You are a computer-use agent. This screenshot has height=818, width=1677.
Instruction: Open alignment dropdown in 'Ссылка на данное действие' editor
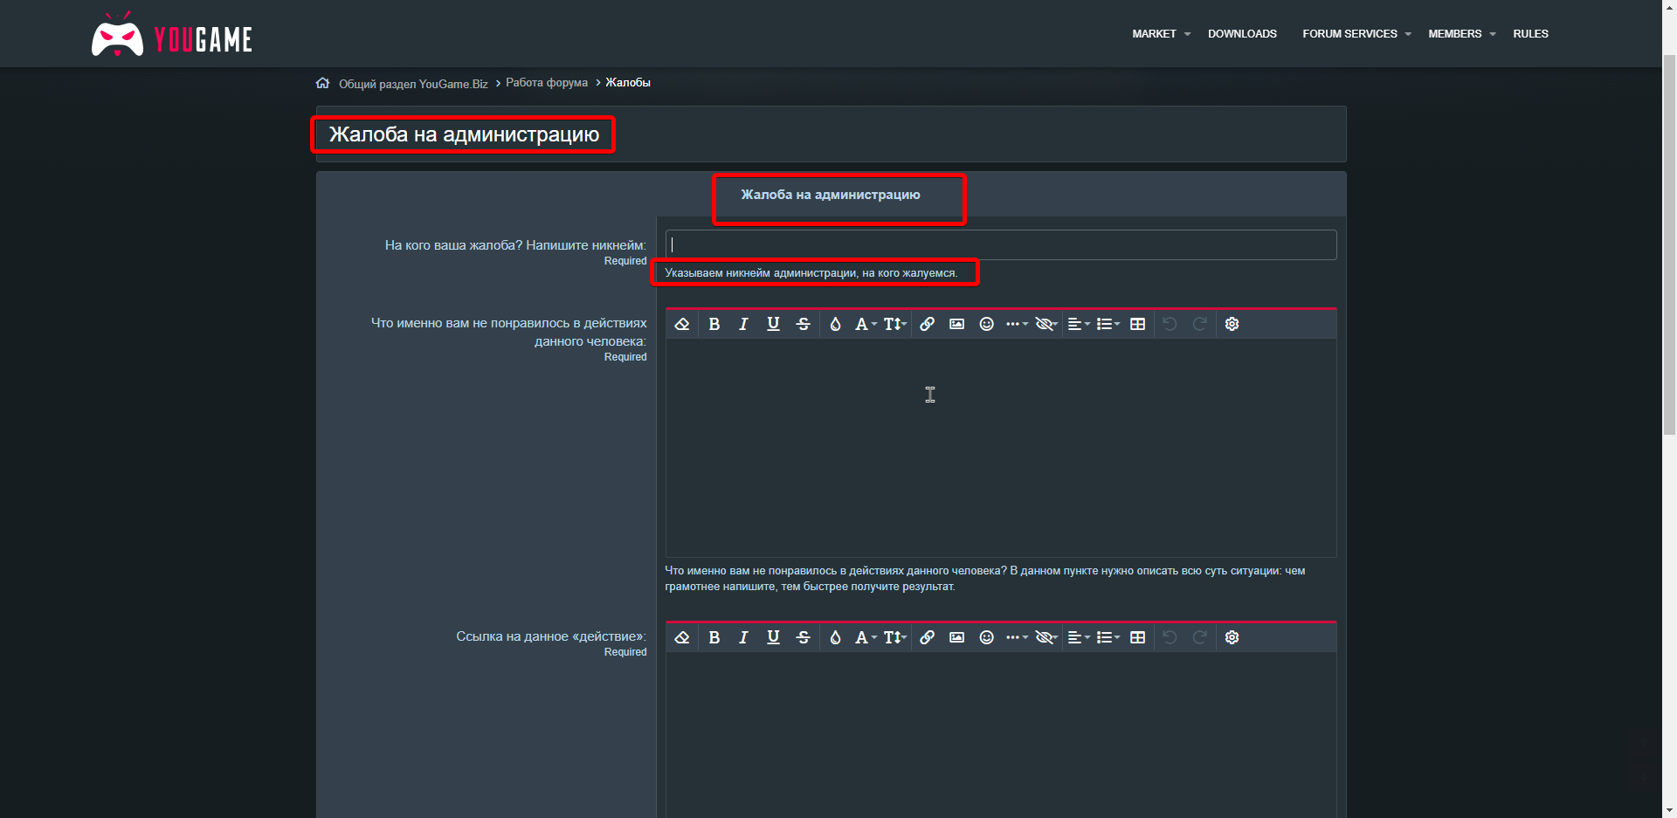[x=1079, y=637]
